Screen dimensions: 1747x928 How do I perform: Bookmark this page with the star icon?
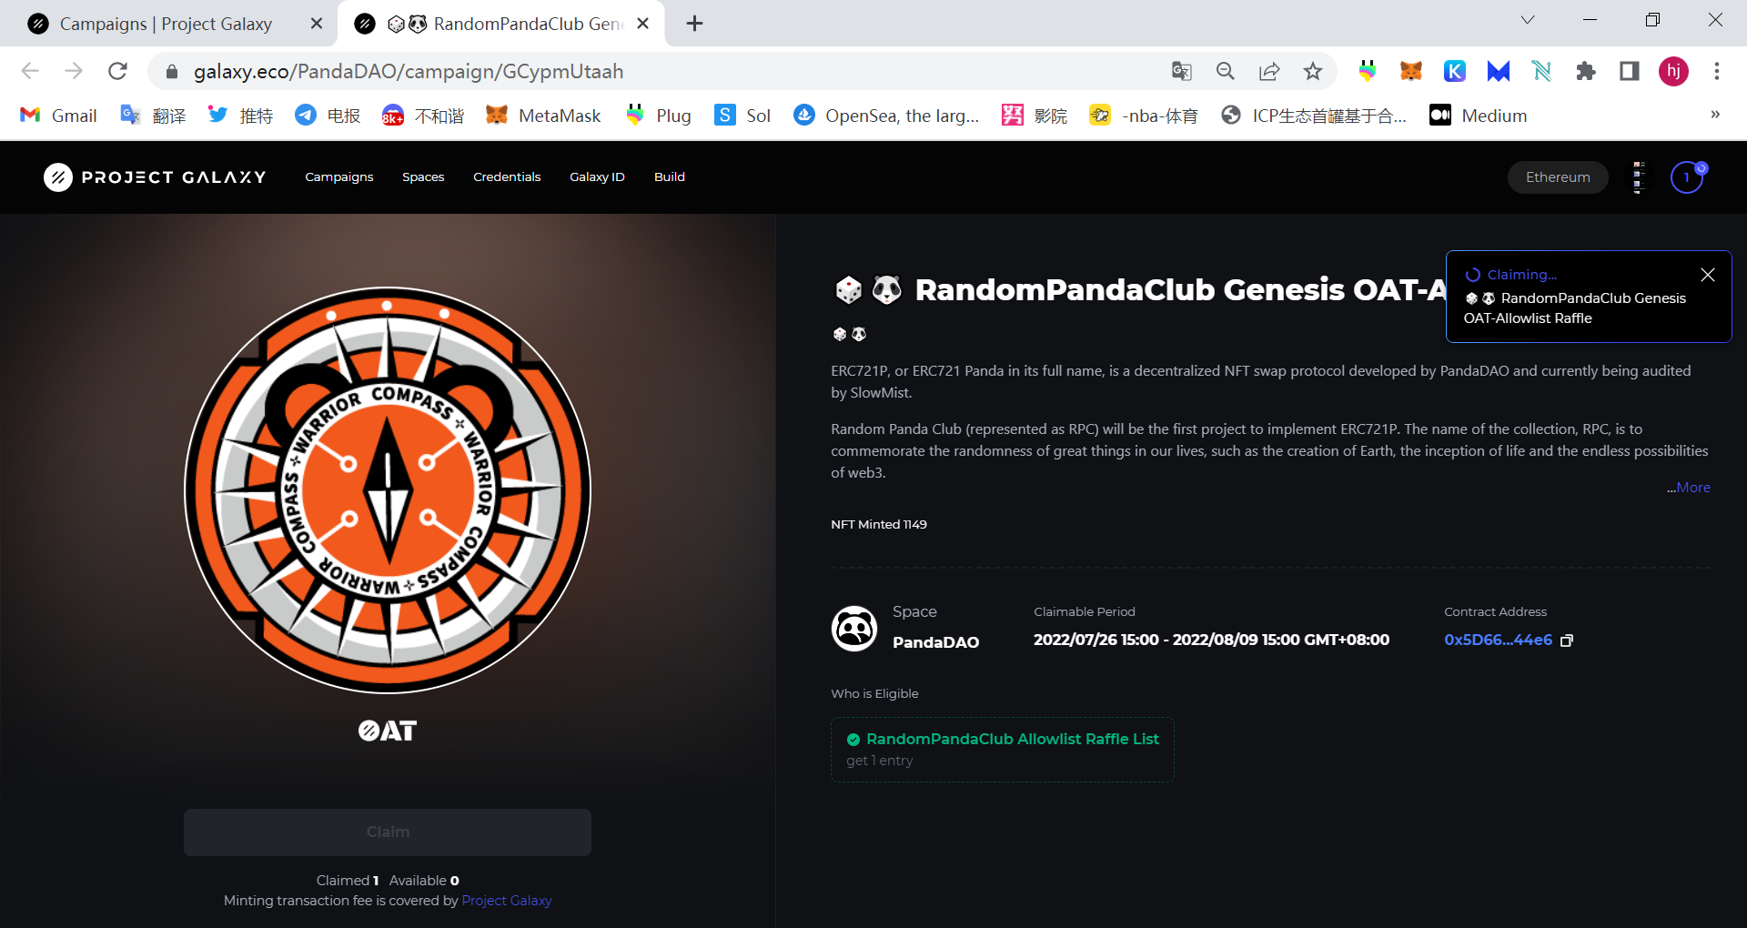tap(1312, 71)
